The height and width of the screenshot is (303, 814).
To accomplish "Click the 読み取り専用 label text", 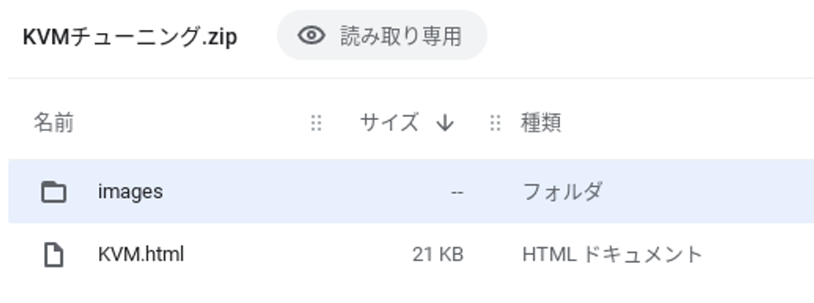I will point(401,36).
